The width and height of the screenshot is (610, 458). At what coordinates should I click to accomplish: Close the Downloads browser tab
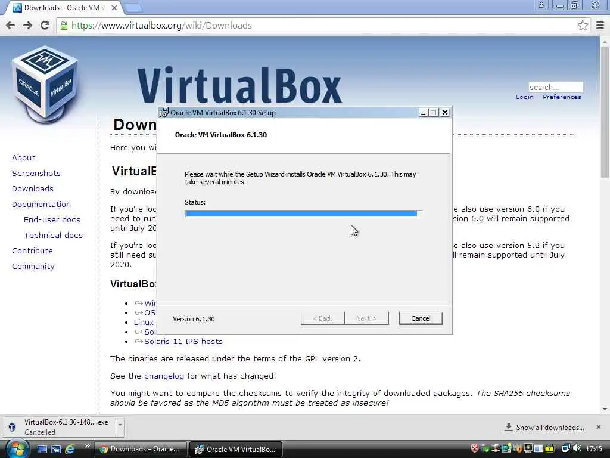point(114,7)
